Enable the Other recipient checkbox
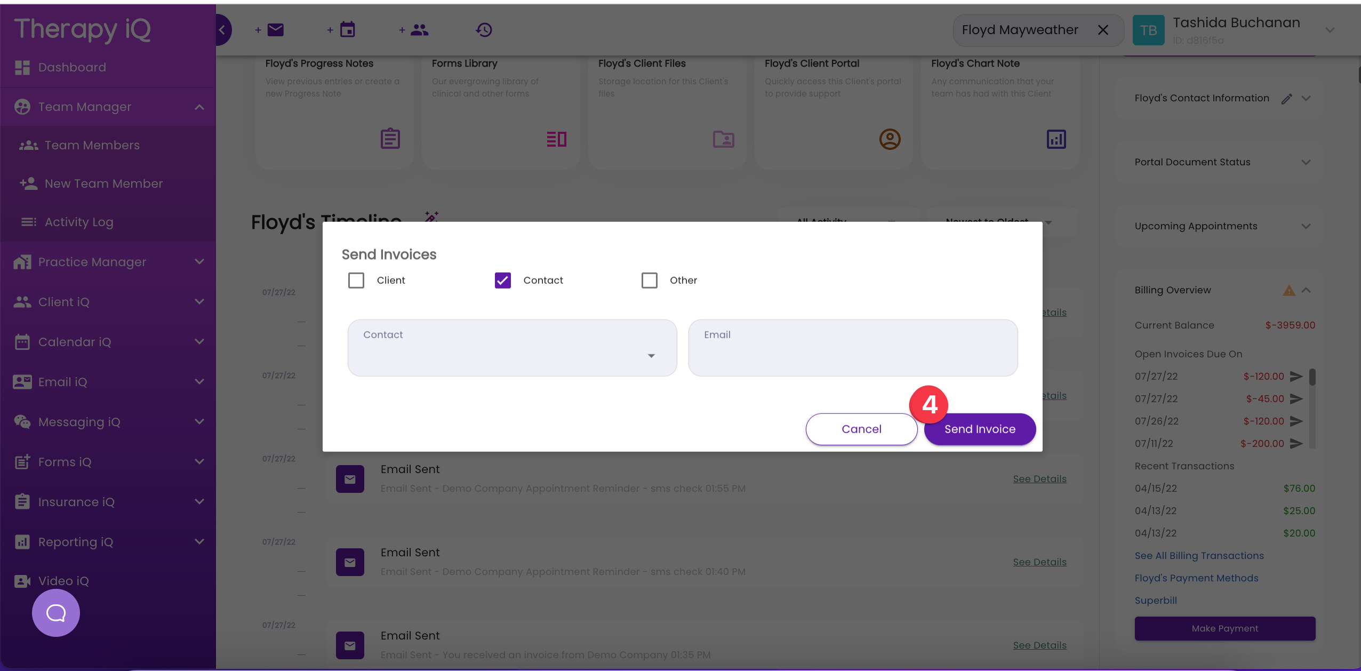 [649, 279]
